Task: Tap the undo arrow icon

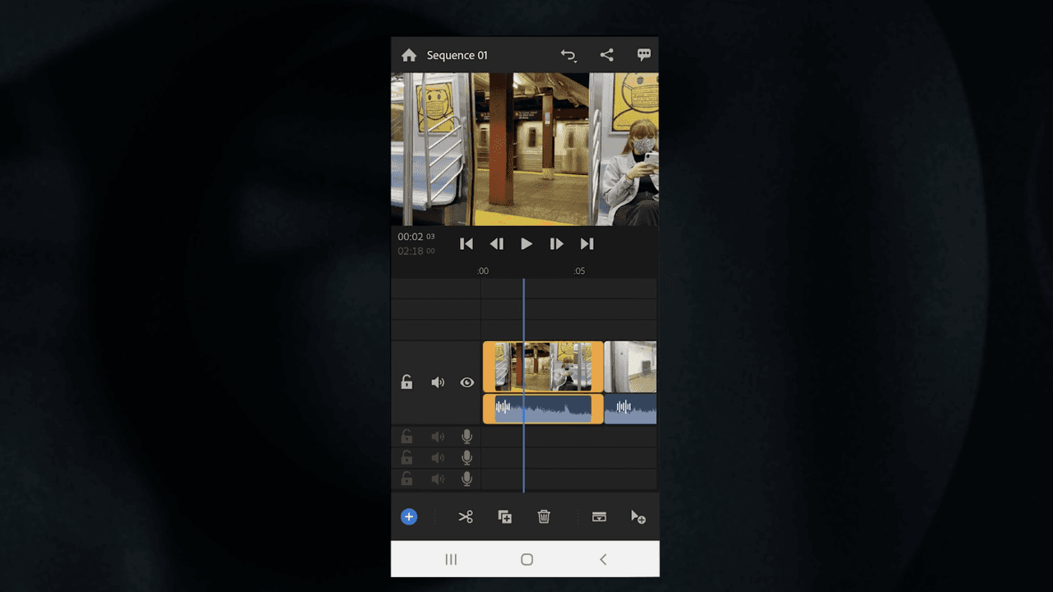Action: pyautogui.click(x=568, y=55)
